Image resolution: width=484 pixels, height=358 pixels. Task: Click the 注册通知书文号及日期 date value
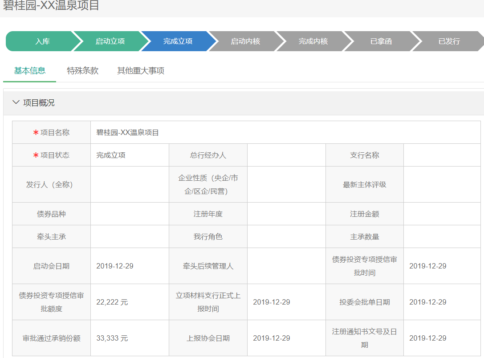(428, 338)
